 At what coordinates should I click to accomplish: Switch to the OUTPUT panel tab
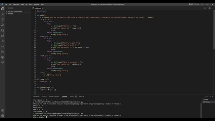tap(44, 96)
